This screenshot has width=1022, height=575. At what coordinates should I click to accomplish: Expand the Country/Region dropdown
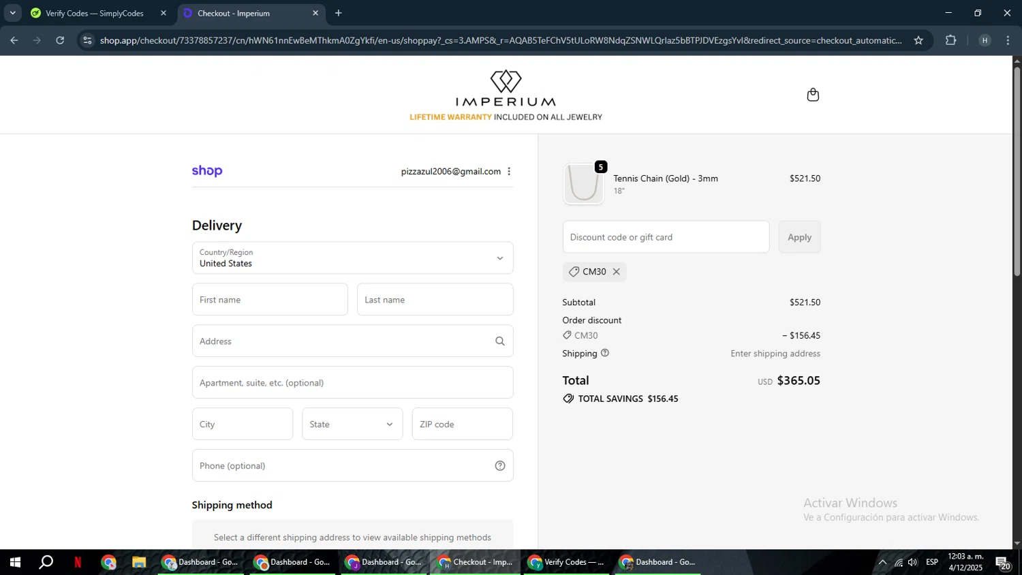[x=352, y=258]
